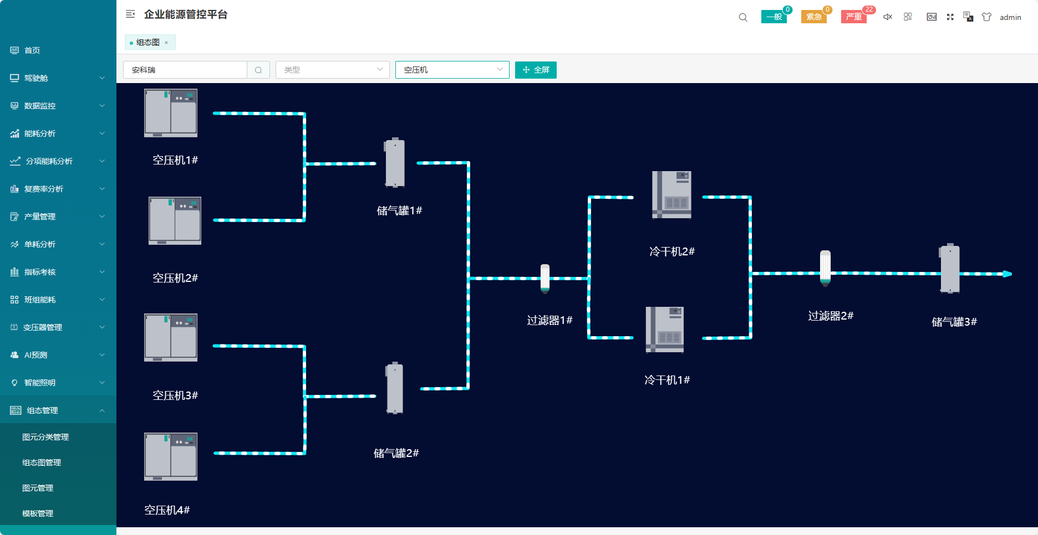Click the language translation icon
Screen dimensions: 1038x535
coord(968,17)
